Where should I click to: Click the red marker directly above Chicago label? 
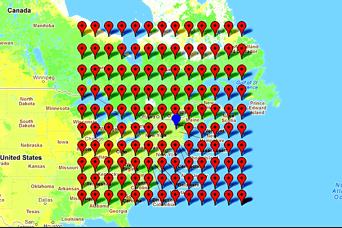pos(95,130)
